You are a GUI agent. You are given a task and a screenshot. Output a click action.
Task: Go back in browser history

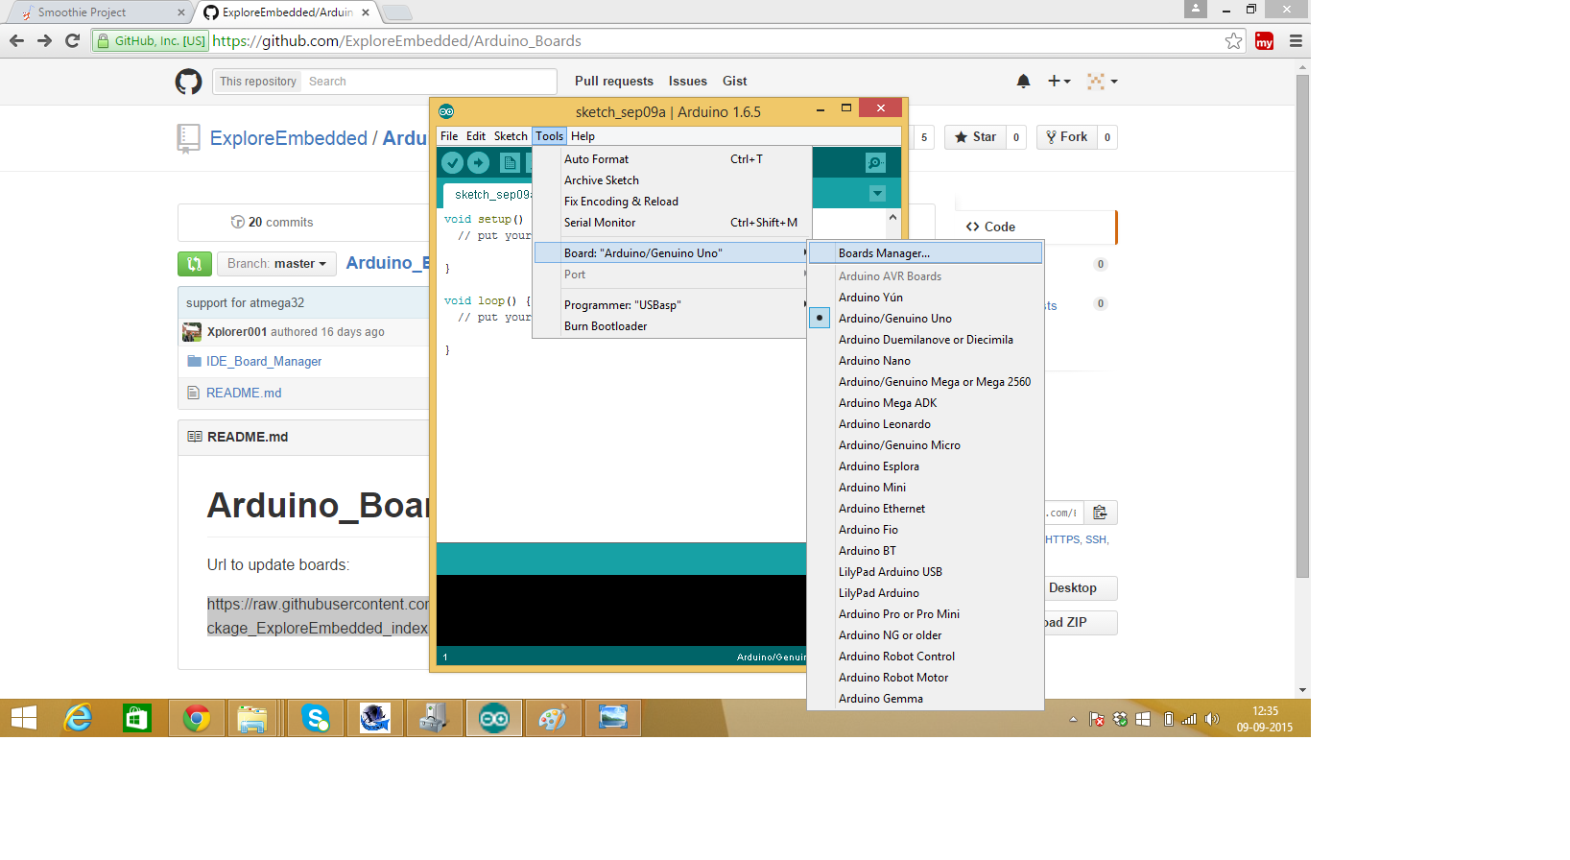16,41
